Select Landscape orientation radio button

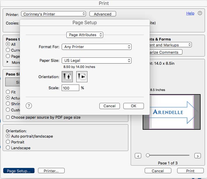tap(8, 148)
